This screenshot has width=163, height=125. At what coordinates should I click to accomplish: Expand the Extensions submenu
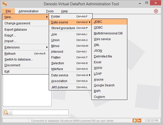coord(25,47)
